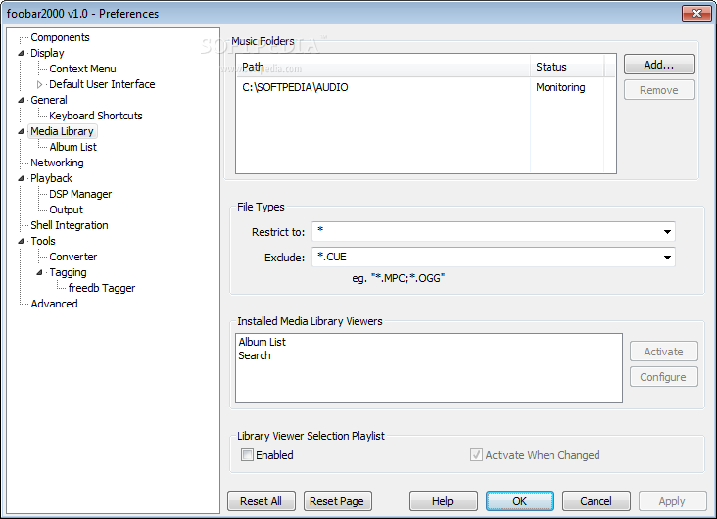Screen dimensions: 717x519
Task: Tick the Enabled checkbox
Action: 247,455
